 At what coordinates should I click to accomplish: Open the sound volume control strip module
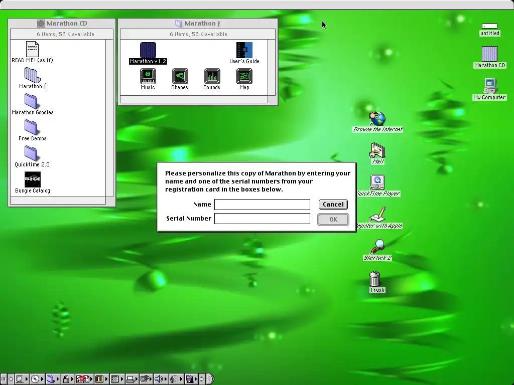click(x=161, y=379)
